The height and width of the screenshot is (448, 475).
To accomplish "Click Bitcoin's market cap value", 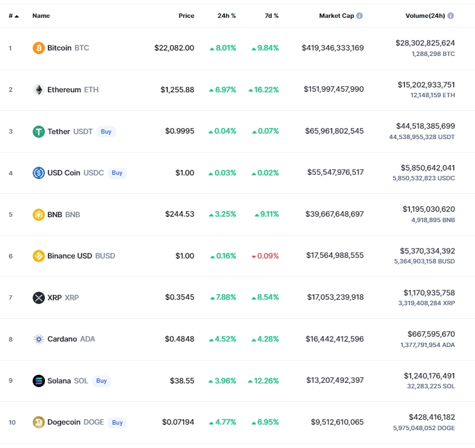I will point(333,48).
